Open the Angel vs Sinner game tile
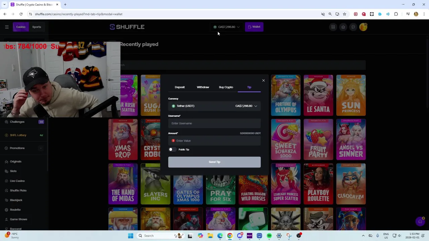Screen dimensions: 429x241 pos(351,140)
